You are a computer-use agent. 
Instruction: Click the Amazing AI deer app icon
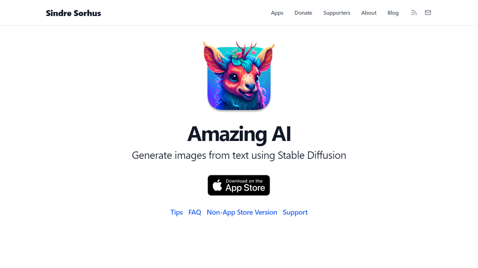[239, 75]
